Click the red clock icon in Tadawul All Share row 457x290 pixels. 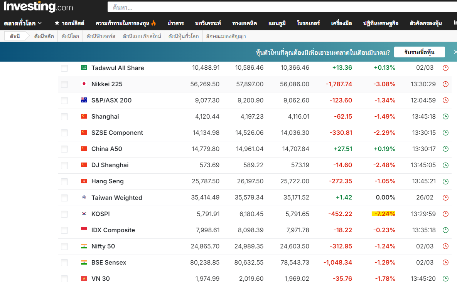tap(445, 68)
